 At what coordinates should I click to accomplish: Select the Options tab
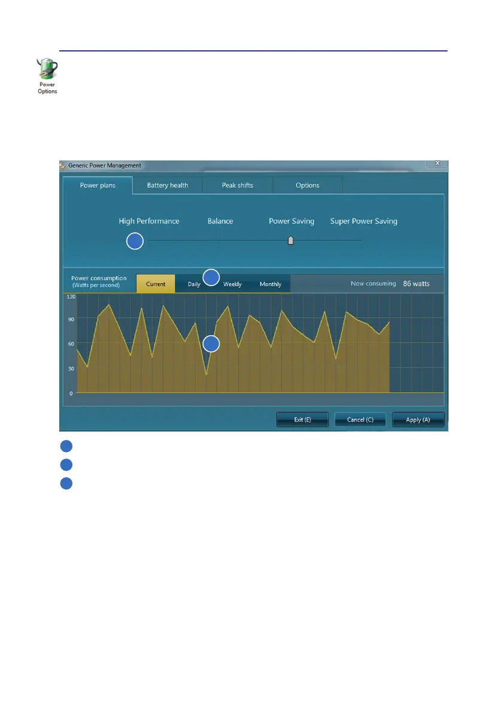tap(308, 186)
